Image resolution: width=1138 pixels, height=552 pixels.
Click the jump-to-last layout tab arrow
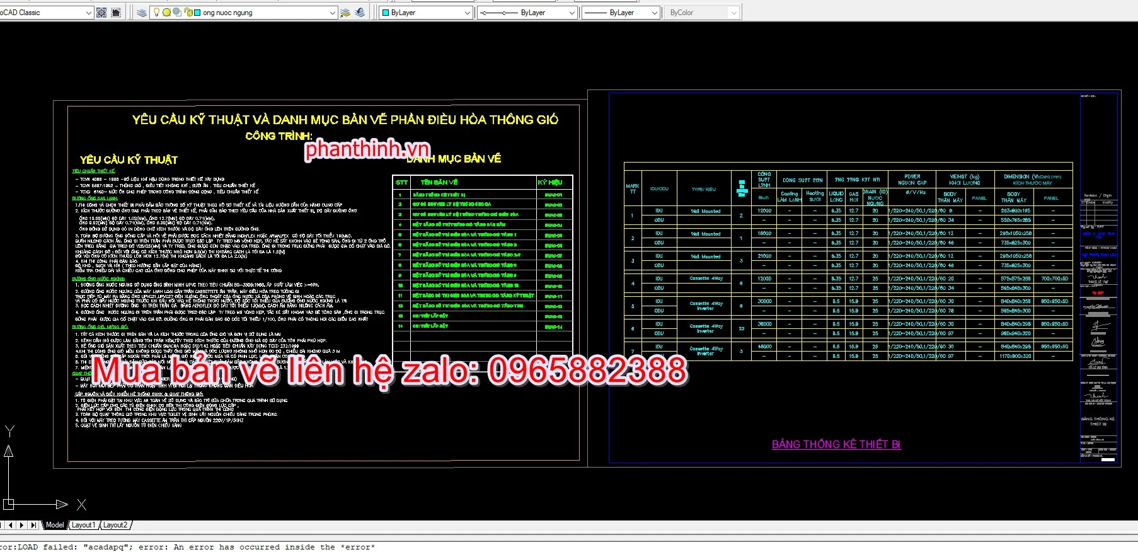click(x=33, y=525)
